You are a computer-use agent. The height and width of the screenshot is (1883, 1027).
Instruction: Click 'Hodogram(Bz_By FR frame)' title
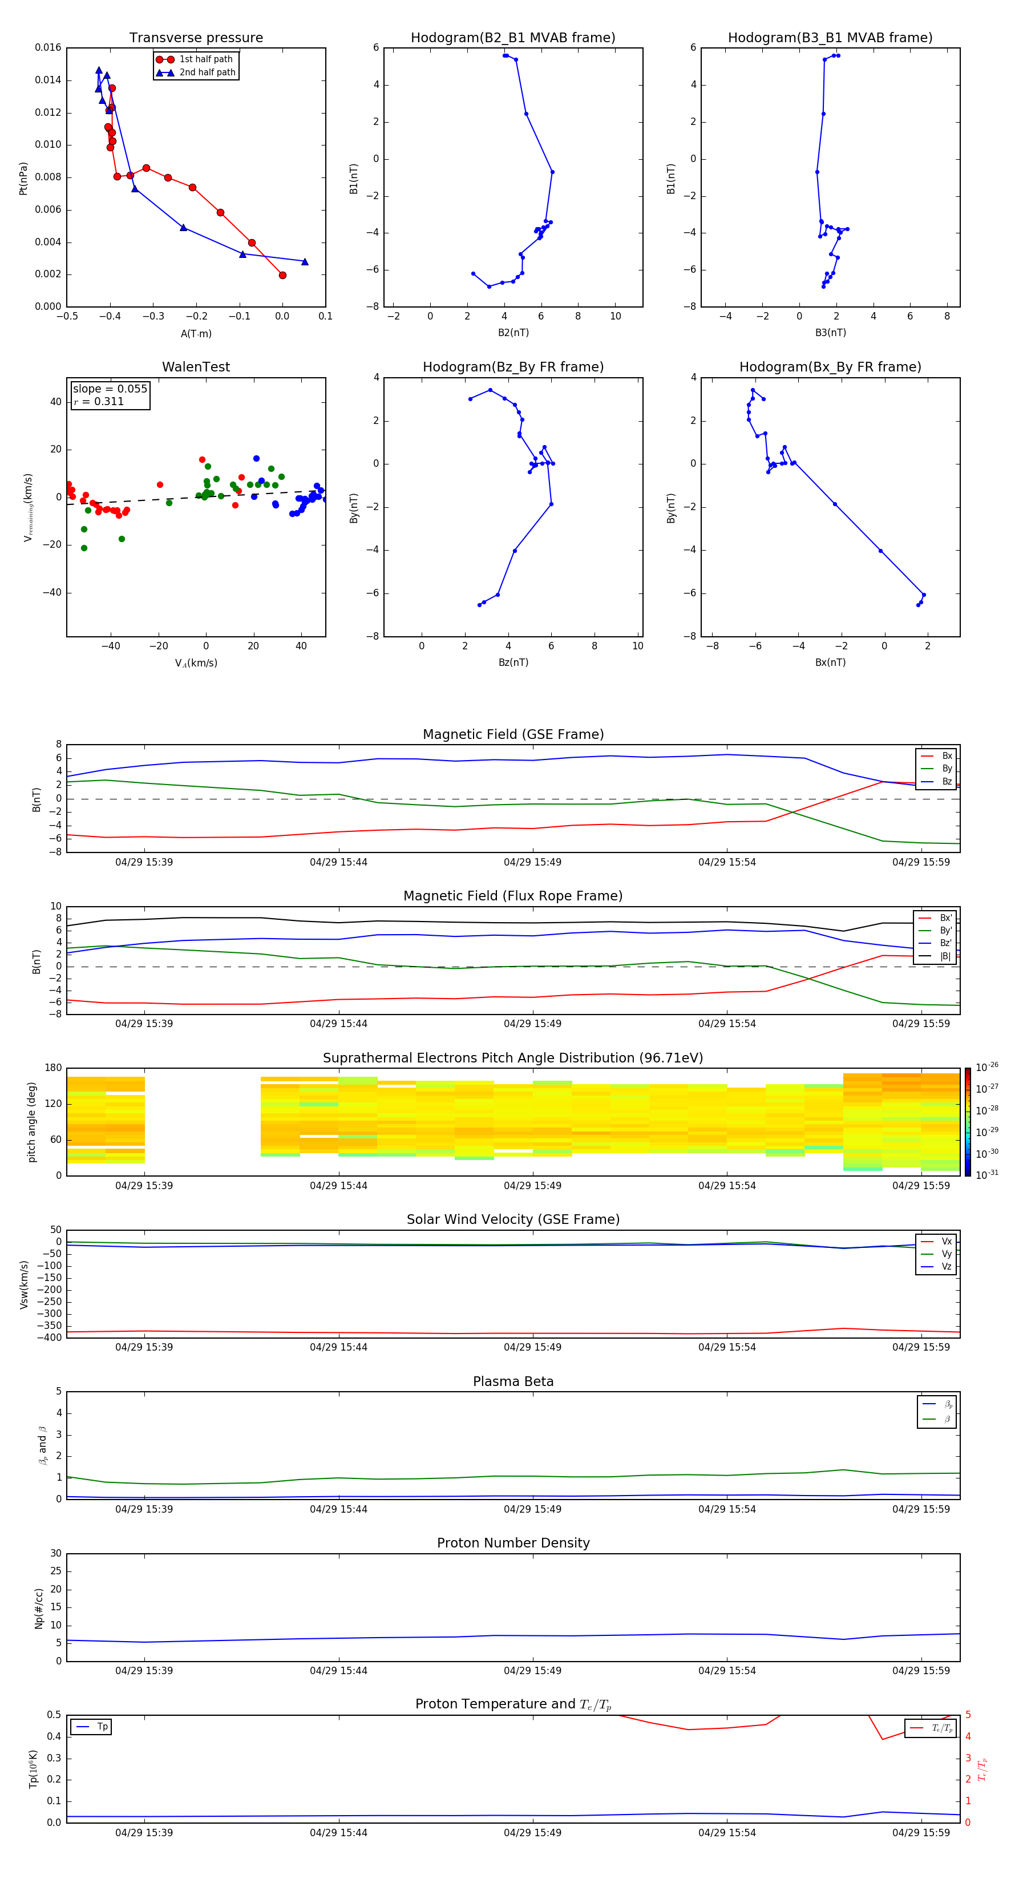coord(513,367)
